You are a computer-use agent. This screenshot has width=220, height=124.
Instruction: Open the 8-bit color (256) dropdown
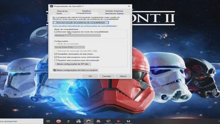69,47
